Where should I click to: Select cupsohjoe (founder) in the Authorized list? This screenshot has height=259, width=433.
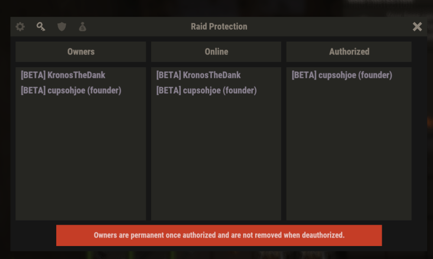point(342,75)
